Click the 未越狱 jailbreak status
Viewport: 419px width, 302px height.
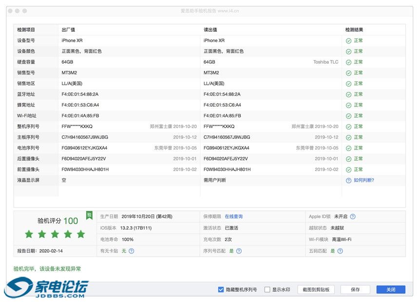[337, 228]
